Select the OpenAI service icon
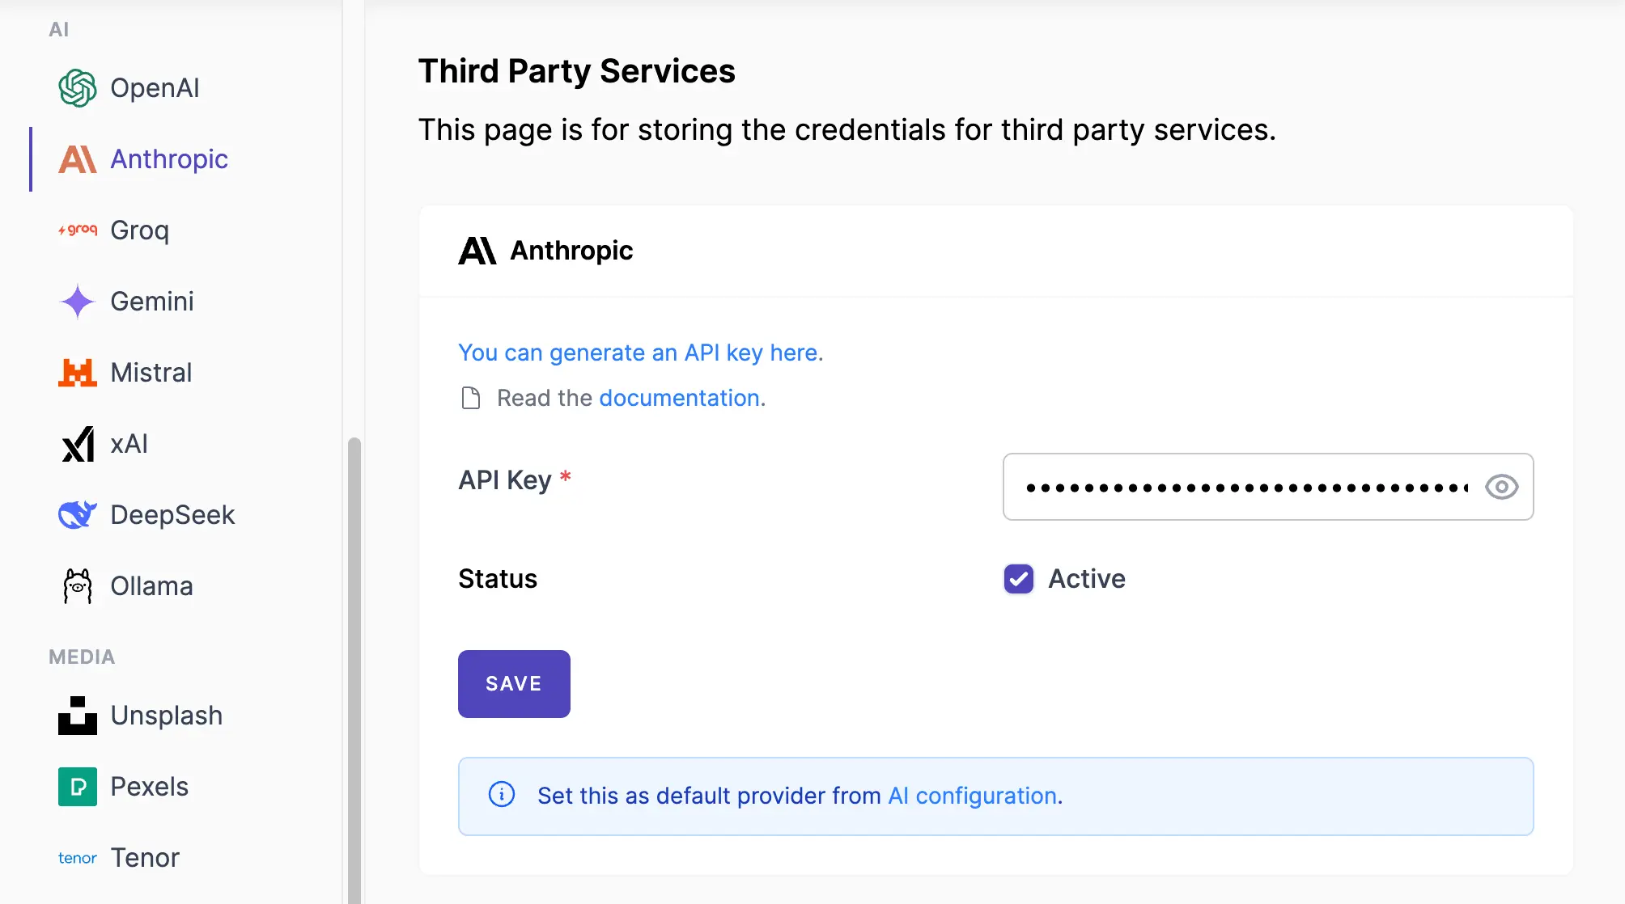 click(78, 87)
